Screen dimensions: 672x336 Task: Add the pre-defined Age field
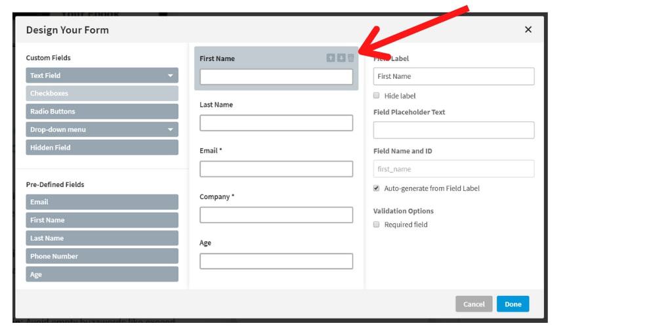[102, 274]
